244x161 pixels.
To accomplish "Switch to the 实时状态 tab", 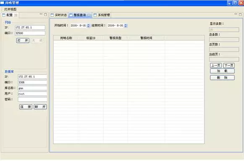I will coord(59,15).
